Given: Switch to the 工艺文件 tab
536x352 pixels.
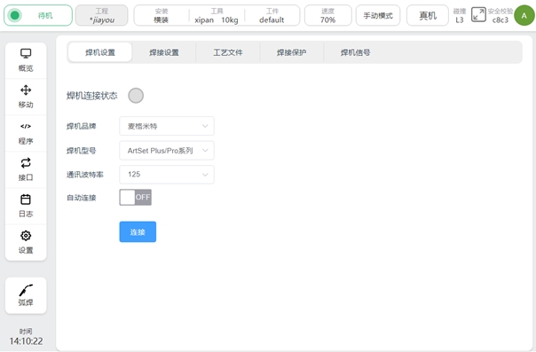Looking at the screenshot, I should 228,52.
